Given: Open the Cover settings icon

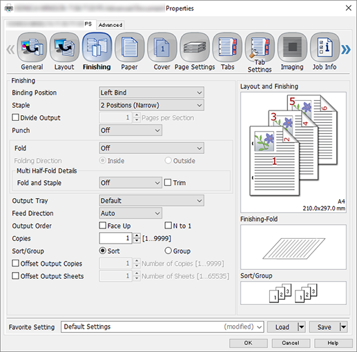Looking at the screenshot, I should (162, 48).
